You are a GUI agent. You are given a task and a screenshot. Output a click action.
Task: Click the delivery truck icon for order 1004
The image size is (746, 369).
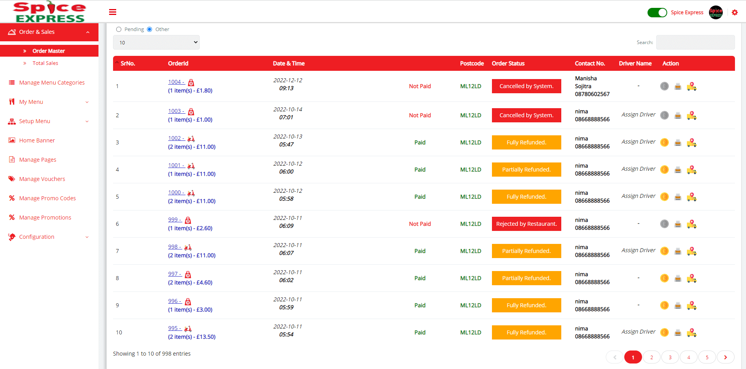pos(692,87)
